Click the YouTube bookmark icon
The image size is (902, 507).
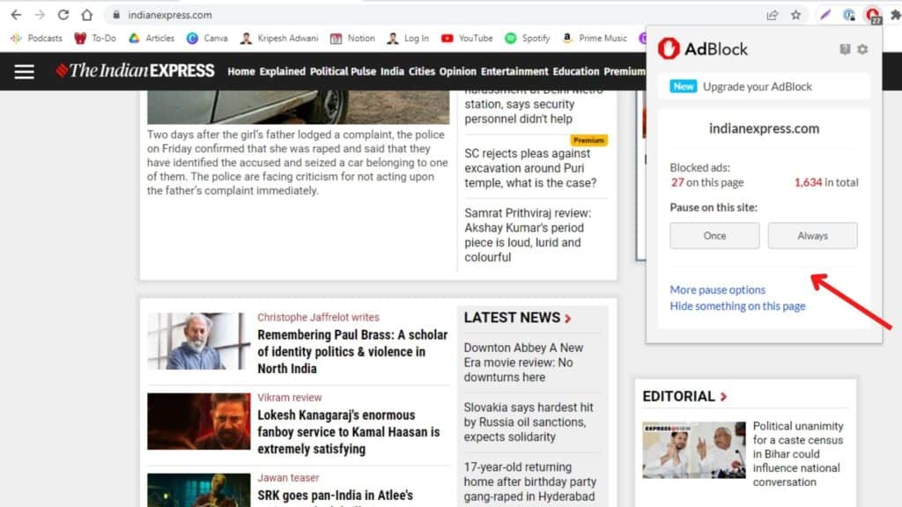pyautogui.click(x=445, y=38)
